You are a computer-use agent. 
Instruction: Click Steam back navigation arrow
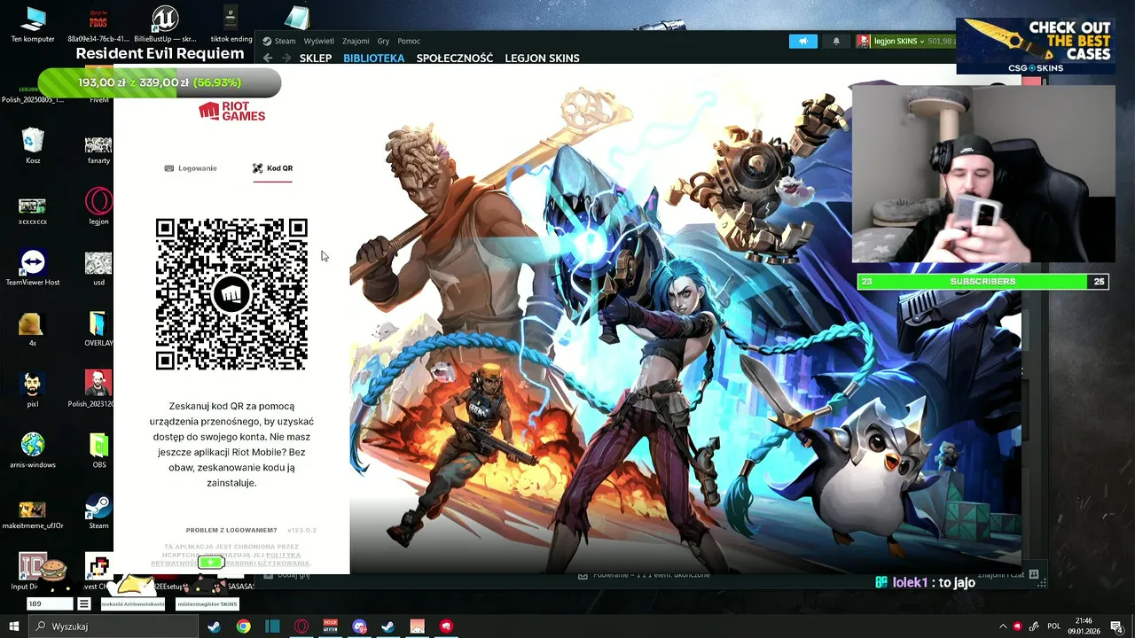268,58
